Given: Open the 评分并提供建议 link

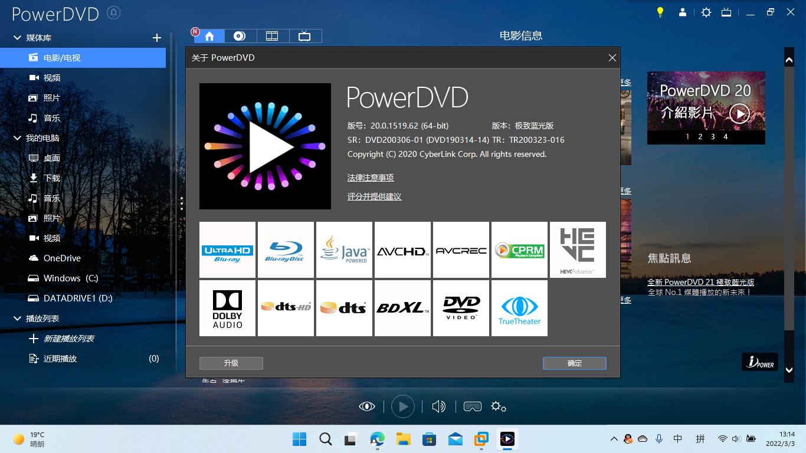Looking at the screenshot, I should pyautogui.click(x=375, y=196).
